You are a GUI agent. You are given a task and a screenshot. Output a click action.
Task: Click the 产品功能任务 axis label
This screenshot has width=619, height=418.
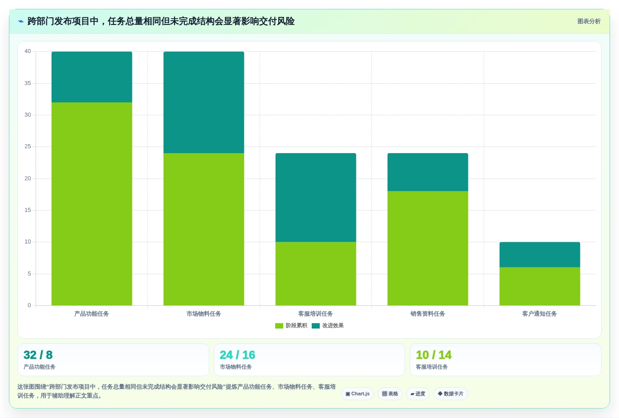pyautogui.click(x=92, y=314)
